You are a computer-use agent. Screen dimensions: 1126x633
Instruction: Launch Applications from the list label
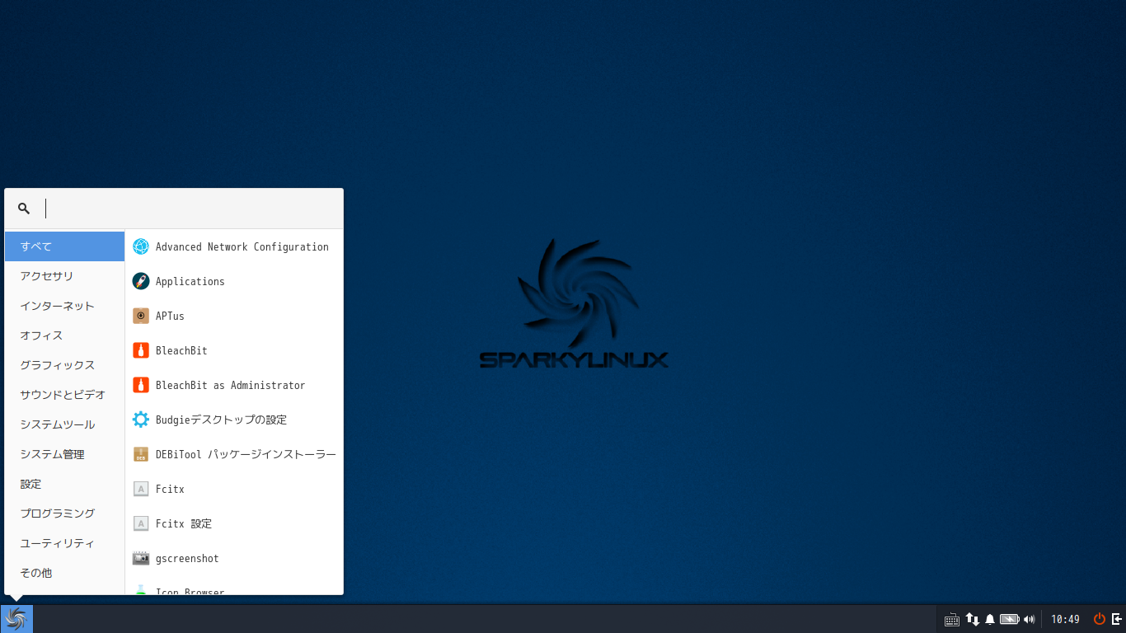[x=190, y=282]
